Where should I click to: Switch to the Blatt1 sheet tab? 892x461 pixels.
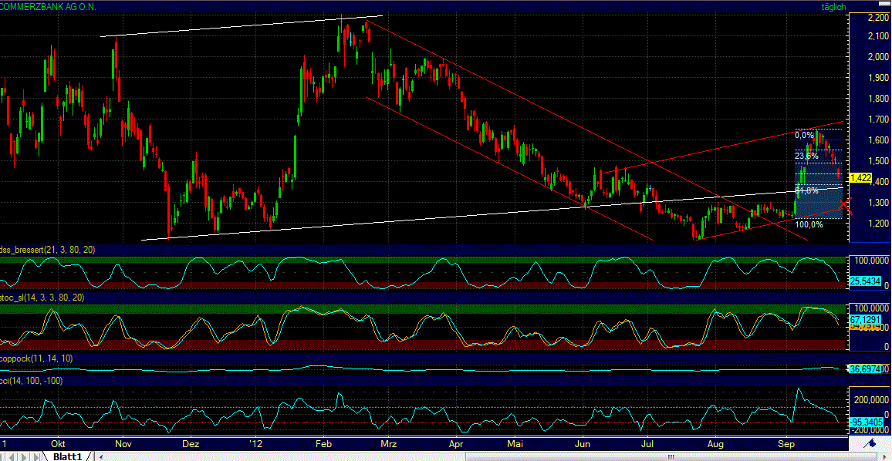pos(68,456)
